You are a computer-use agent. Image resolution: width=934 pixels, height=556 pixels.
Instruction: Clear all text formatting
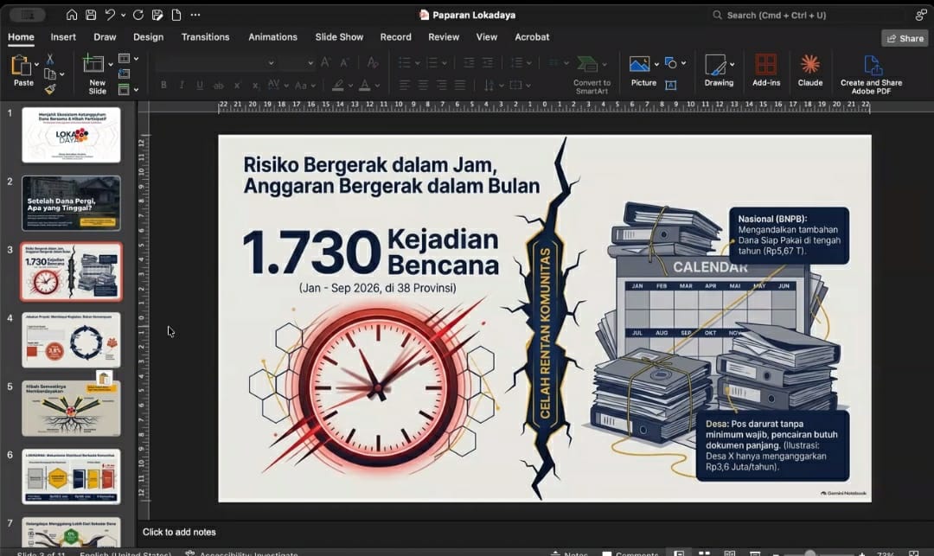(x=373, y=62)
